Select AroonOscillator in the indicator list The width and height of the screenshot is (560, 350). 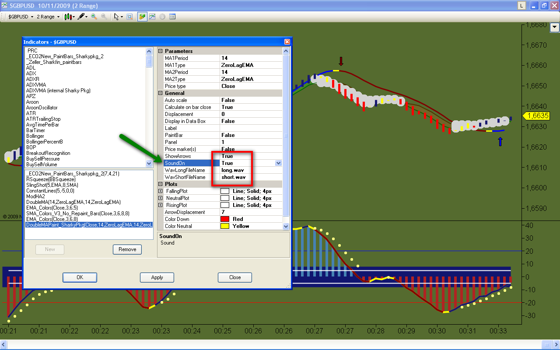[42, 108]
